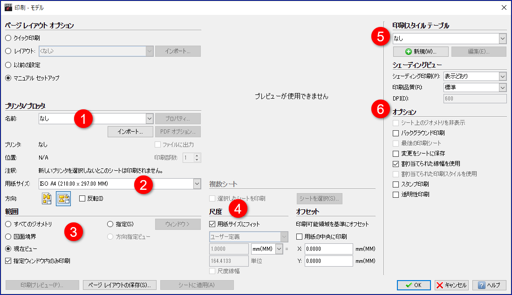Confirm with the OK checkmark button

(414, 285)
